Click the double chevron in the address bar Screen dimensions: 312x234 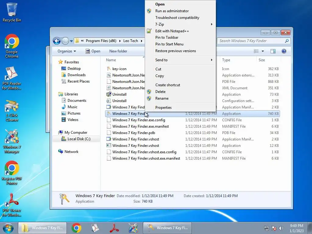point(82,41)
